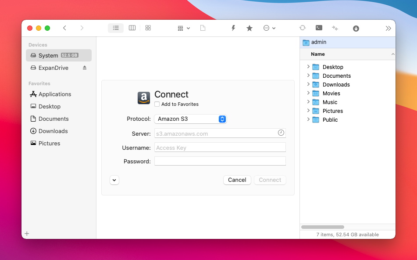
Task: Open Terminal using the toolbar terminal icon
Action: (319, 28)
